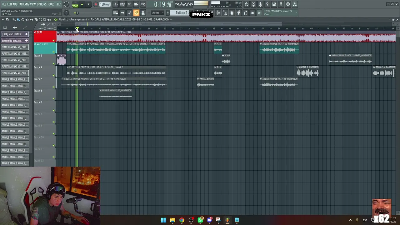Open the project info speech bubble icon
This screenshot has height=225, width=400.
288,4
